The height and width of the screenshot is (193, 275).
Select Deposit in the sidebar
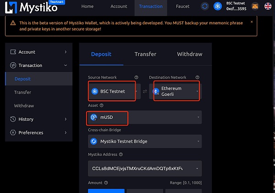(x=39, y=79)
